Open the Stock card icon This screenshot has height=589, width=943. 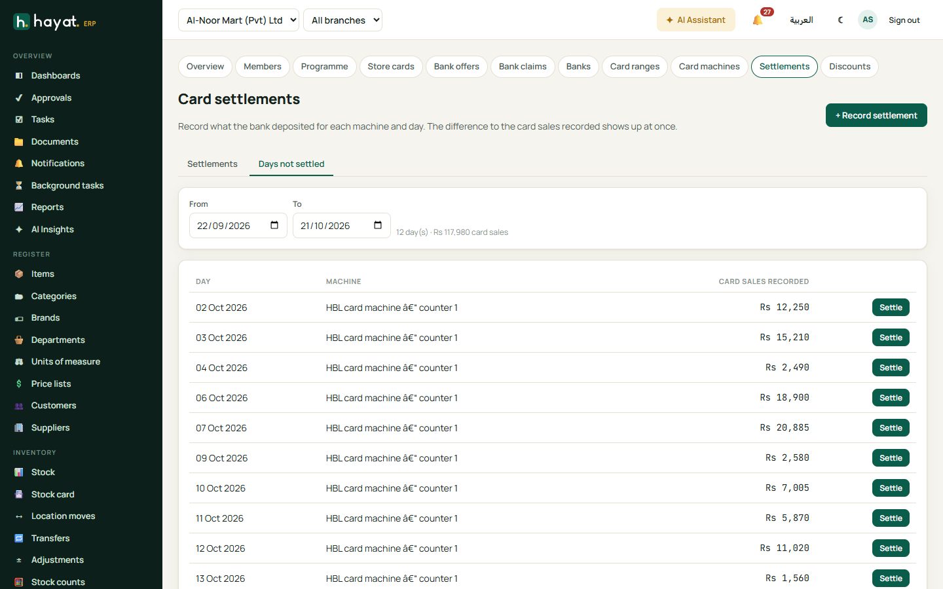click(x=19, y=495)
